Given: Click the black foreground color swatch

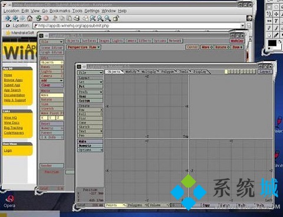Looking at the screenshot, I should point(272,43).
